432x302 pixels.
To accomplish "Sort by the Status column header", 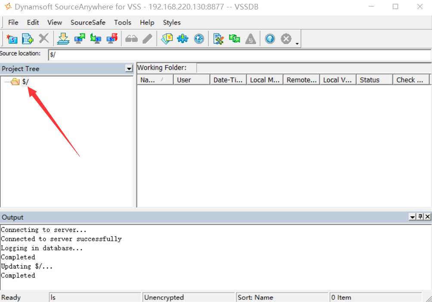I will pyautogui.click(x=374, y=80).
